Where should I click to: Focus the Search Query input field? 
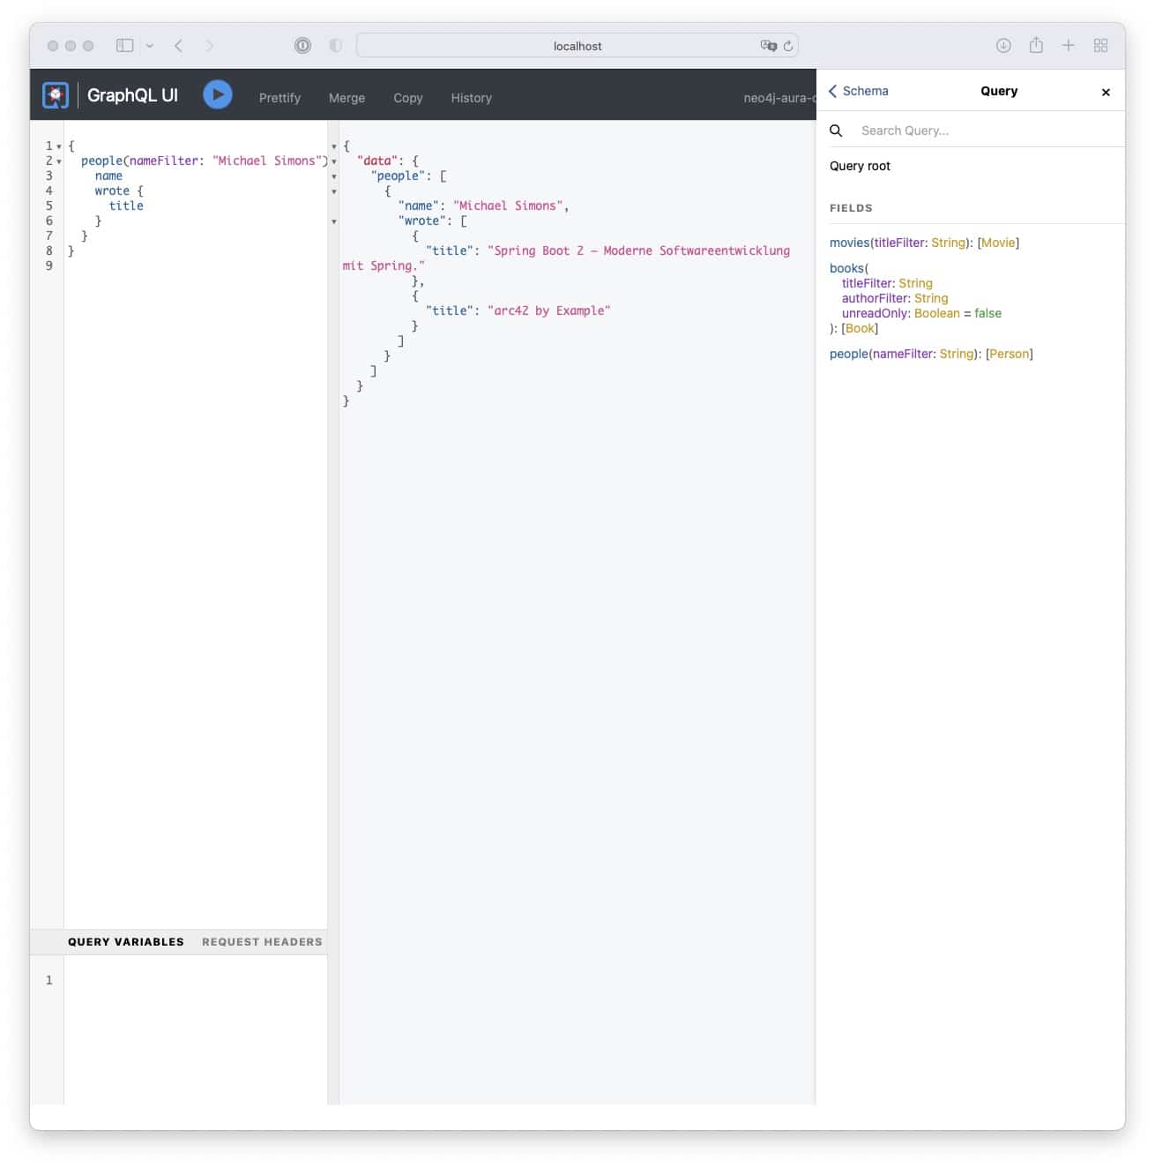point(987,131)
